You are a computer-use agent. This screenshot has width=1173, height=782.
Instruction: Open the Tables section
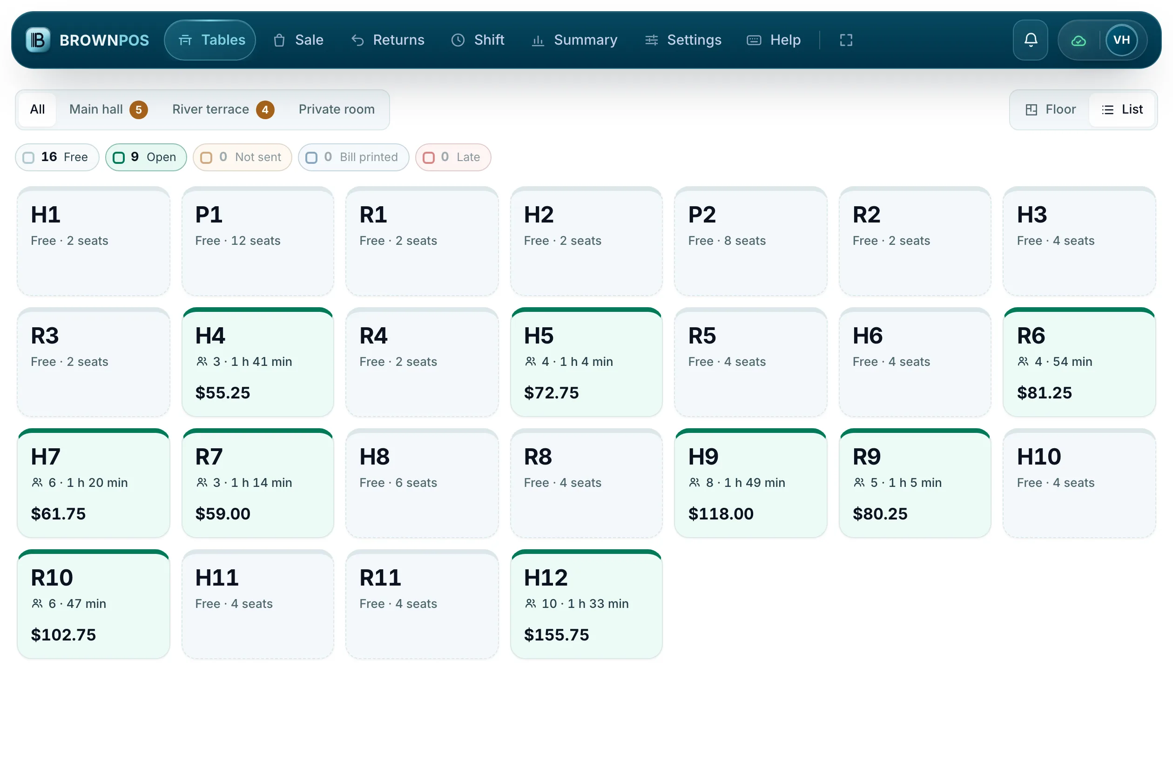coord(210,40)
